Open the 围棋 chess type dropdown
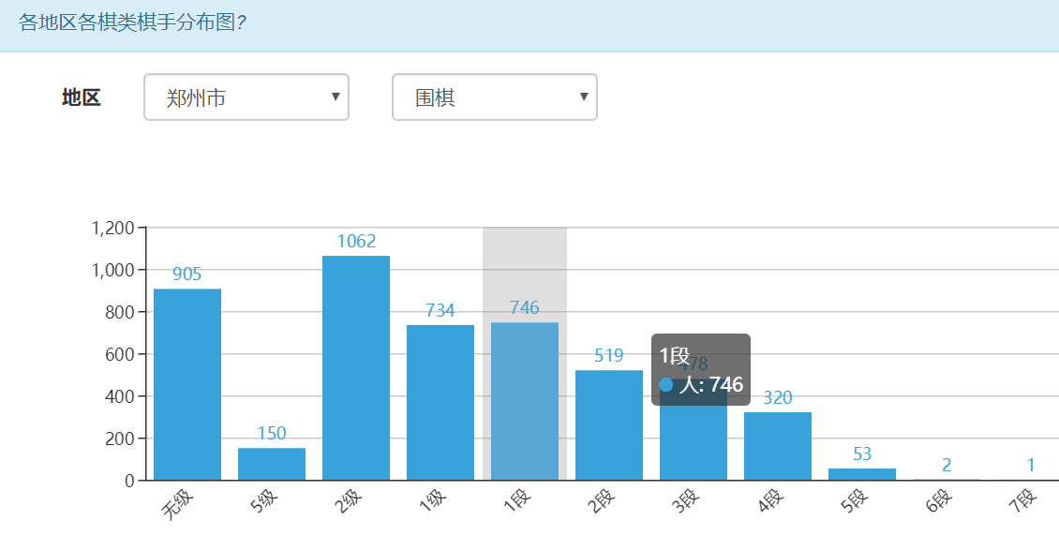 coord(494,97)
